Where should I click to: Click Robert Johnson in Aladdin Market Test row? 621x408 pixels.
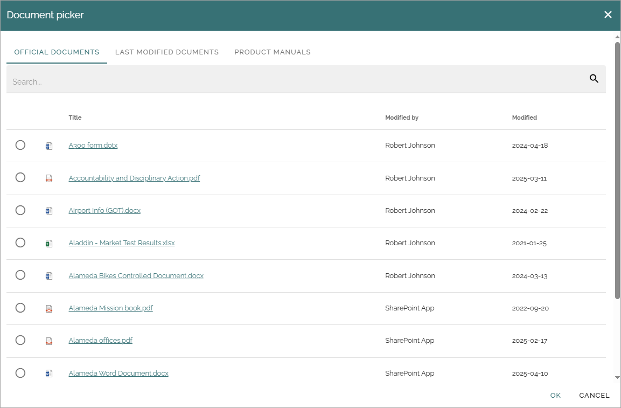coord(410,243)
